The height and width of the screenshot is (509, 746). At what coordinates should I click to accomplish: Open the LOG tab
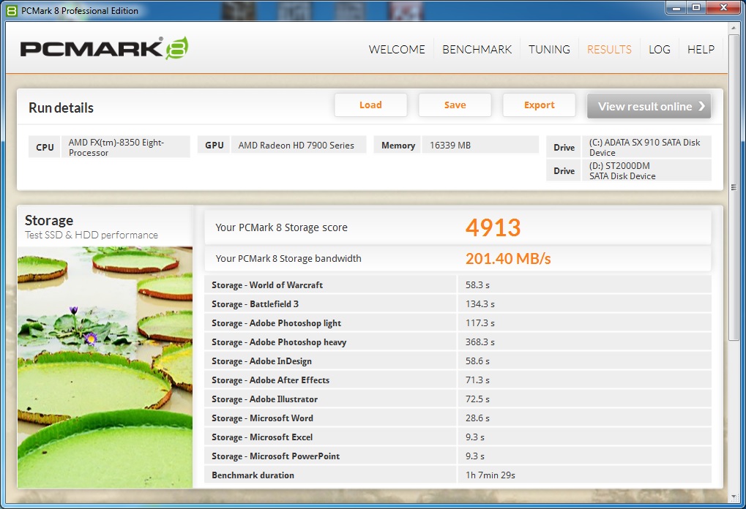point(660,50)
